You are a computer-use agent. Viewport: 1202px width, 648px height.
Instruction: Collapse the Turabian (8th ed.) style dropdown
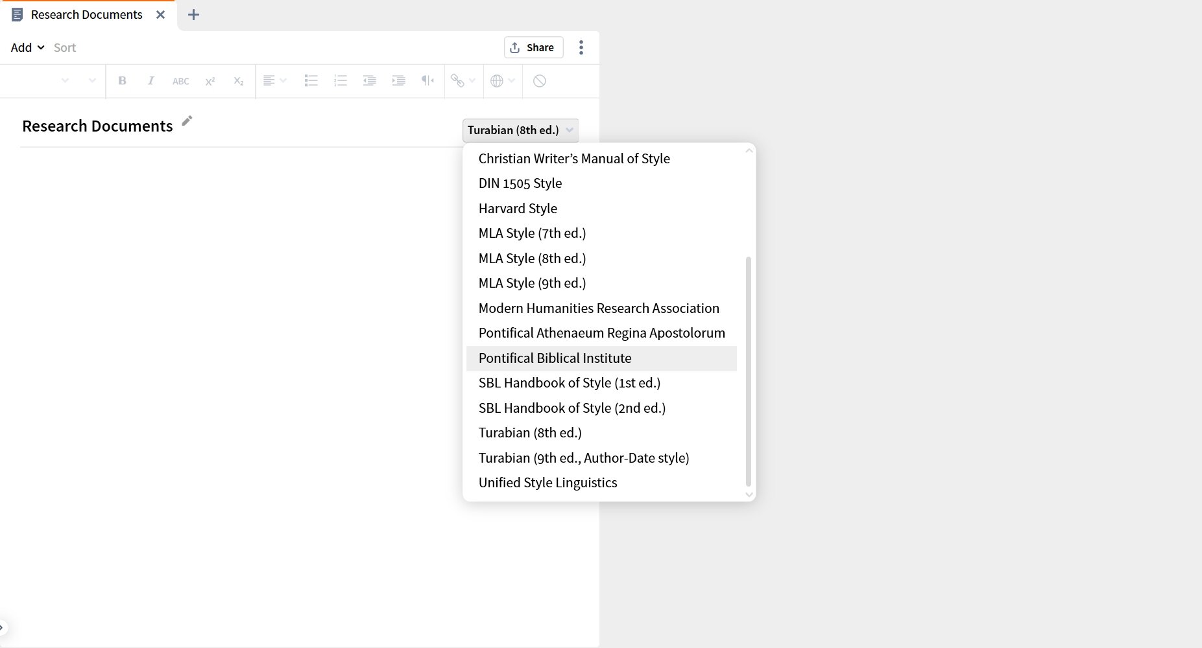520,130
